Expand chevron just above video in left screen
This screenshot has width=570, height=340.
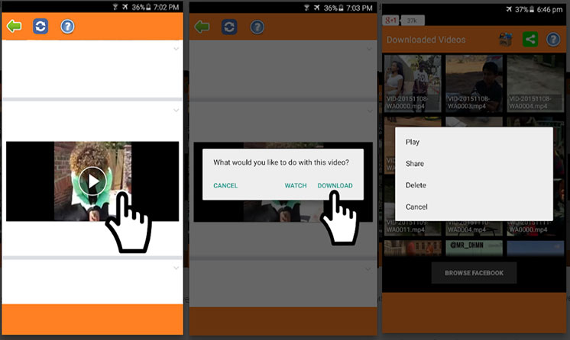177,111
